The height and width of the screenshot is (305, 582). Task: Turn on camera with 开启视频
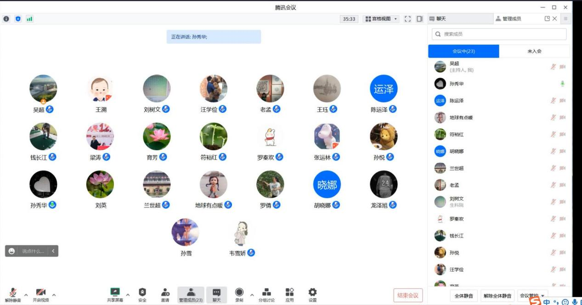coord(40,293)
